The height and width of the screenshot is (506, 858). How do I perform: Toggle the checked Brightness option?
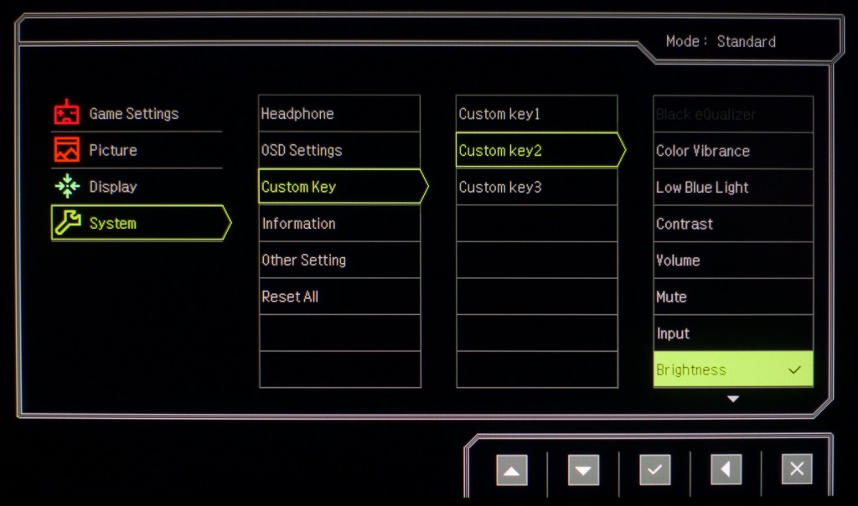point(732,369)
